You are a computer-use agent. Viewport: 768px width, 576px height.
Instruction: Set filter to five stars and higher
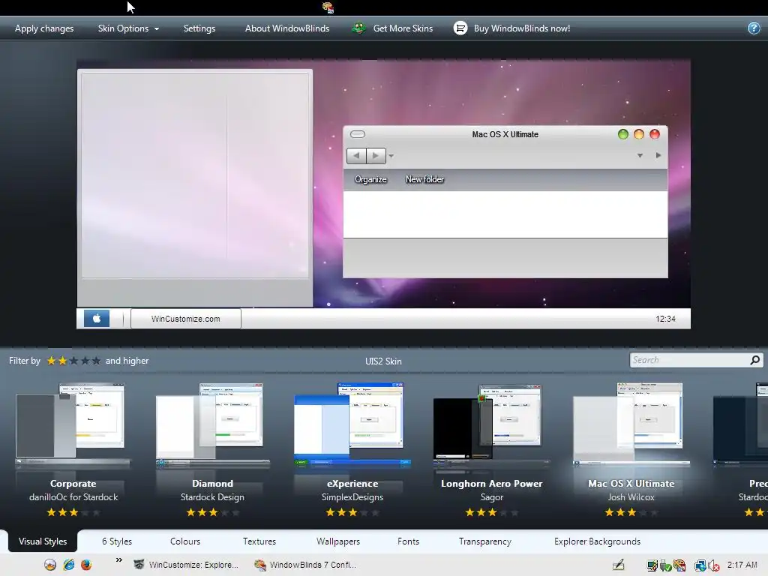[96, 361]
